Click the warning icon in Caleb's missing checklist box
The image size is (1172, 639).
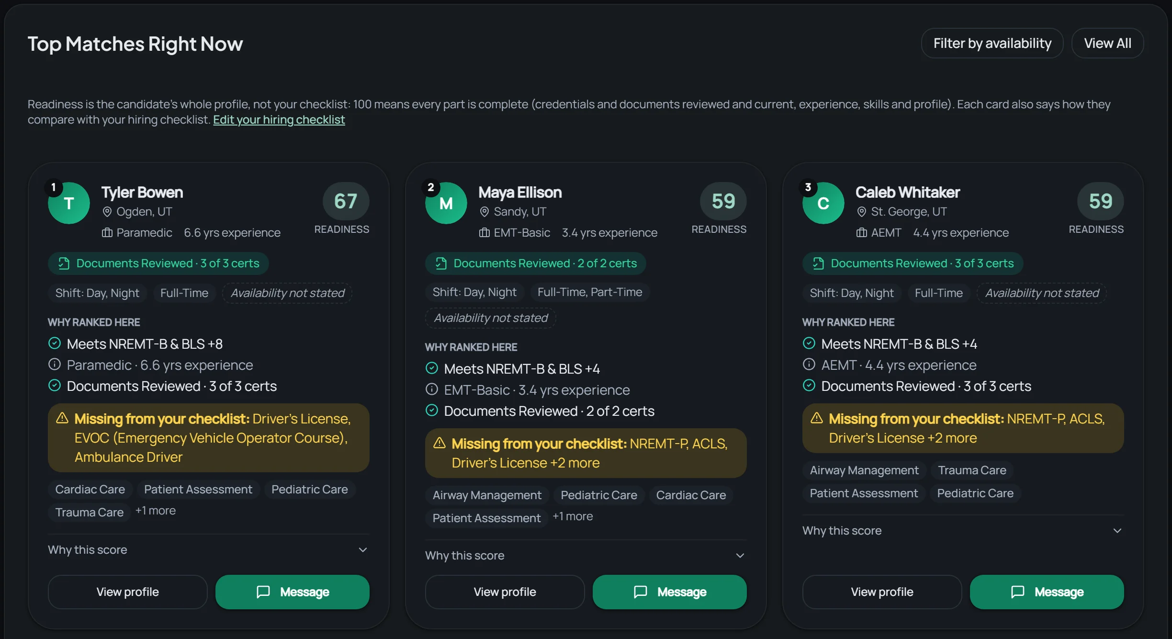pos(817,418)
